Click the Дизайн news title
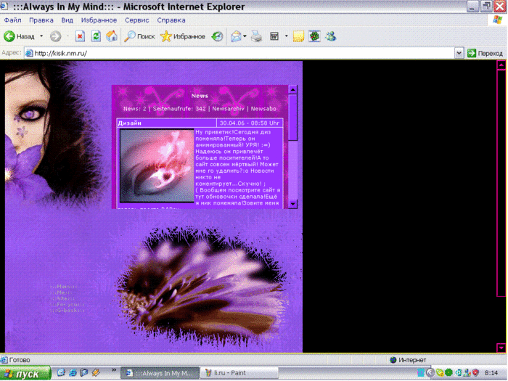The image size is (508, 381). tap(130, 123)
